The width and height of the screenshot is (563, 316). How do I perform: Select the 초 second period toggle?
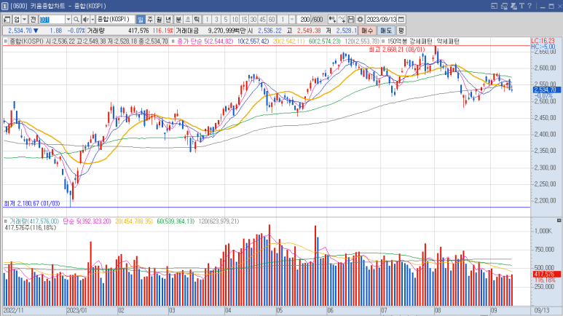187,20
